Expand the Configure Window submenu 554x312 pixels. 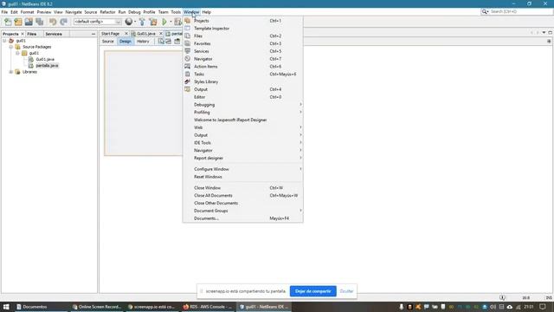tap(242, 169)
